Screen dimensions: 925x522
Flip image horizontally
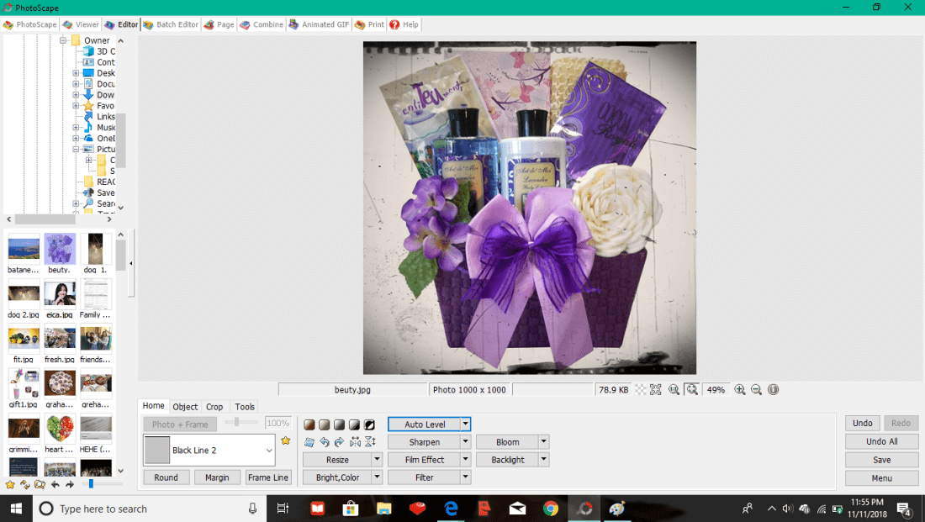click(x=355, y=442)
